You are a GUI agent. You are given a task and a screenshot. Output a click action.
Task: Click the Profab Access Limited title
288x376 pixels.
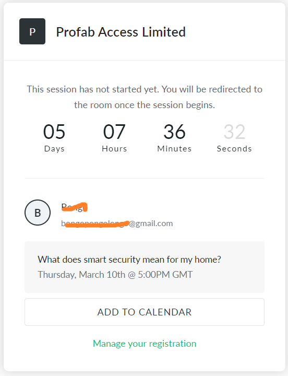click(121, 32)
